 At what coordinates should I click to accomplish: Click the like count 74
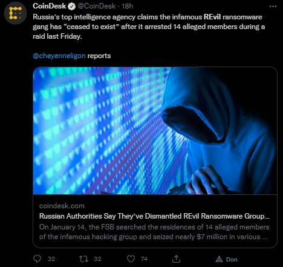(144, 259)
